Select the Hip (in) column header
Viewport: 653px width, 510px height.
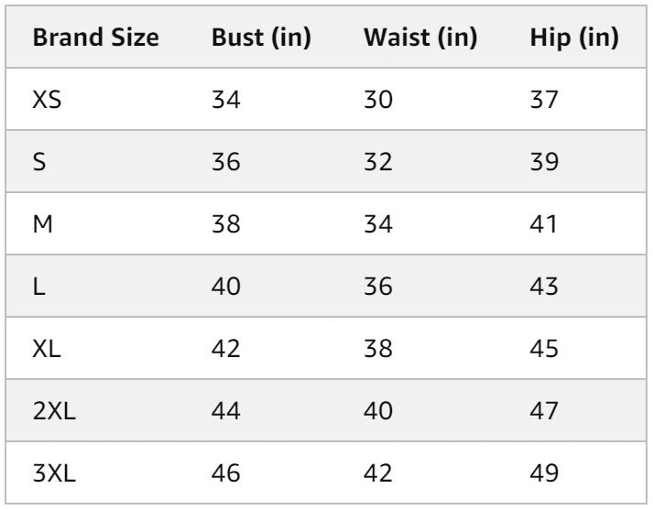(x=574, y=38)
